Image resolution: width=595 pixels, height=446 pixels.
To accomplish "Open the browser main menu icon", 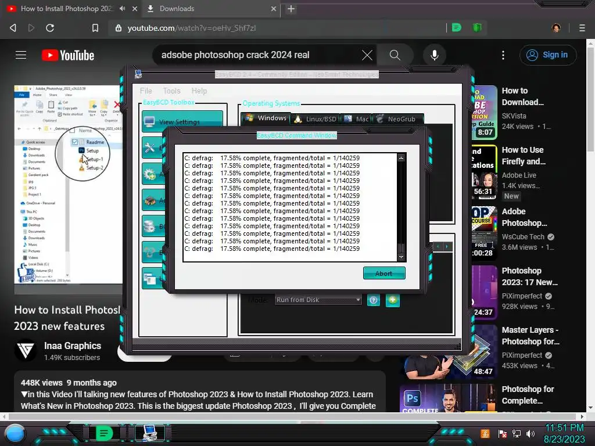I will [x=582, y=28].
